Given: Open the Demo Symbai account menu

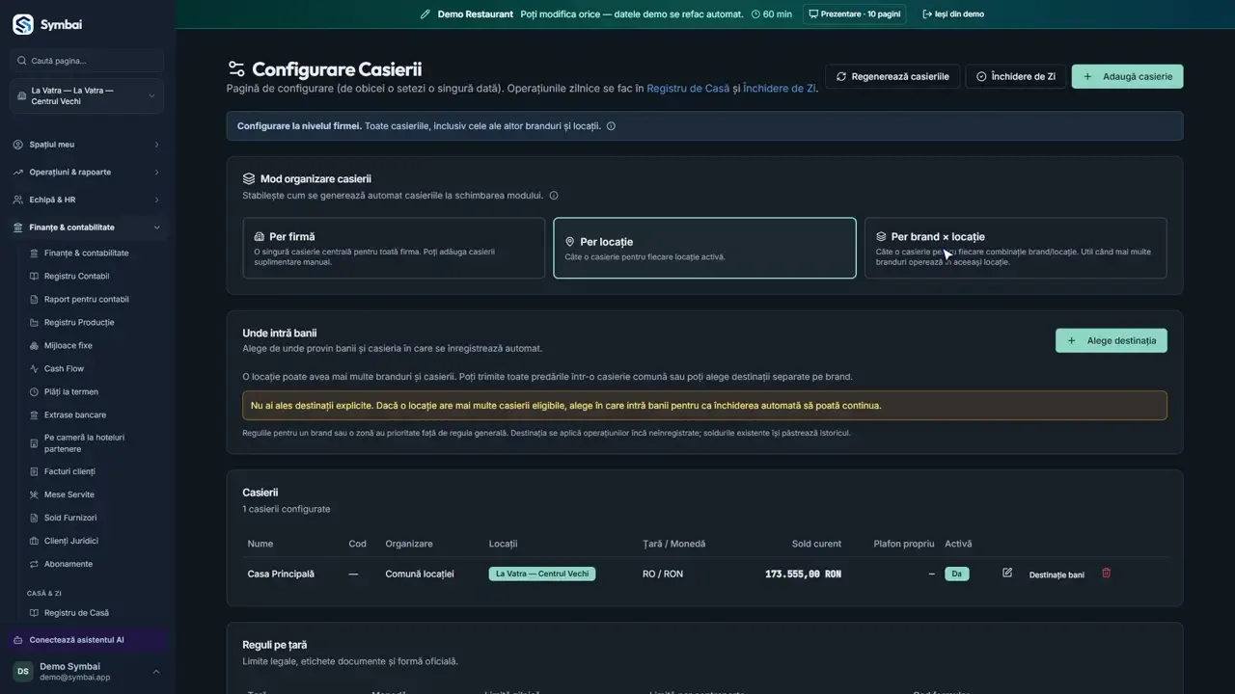Looking at the screenshot, I should tap(87, 672).
